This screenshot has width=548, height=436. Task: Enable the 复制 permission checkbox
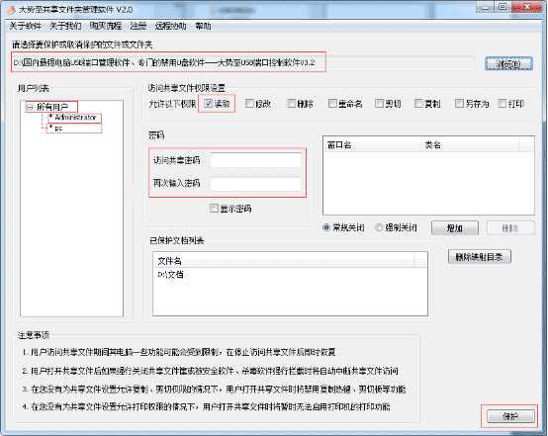[x=418, y=104]
